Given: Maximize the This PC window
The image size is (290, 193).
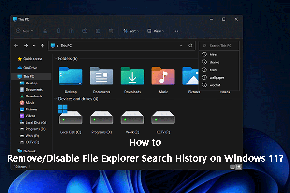Looking at the screenshot, I should pyautogui.click(x=224, y=19).
